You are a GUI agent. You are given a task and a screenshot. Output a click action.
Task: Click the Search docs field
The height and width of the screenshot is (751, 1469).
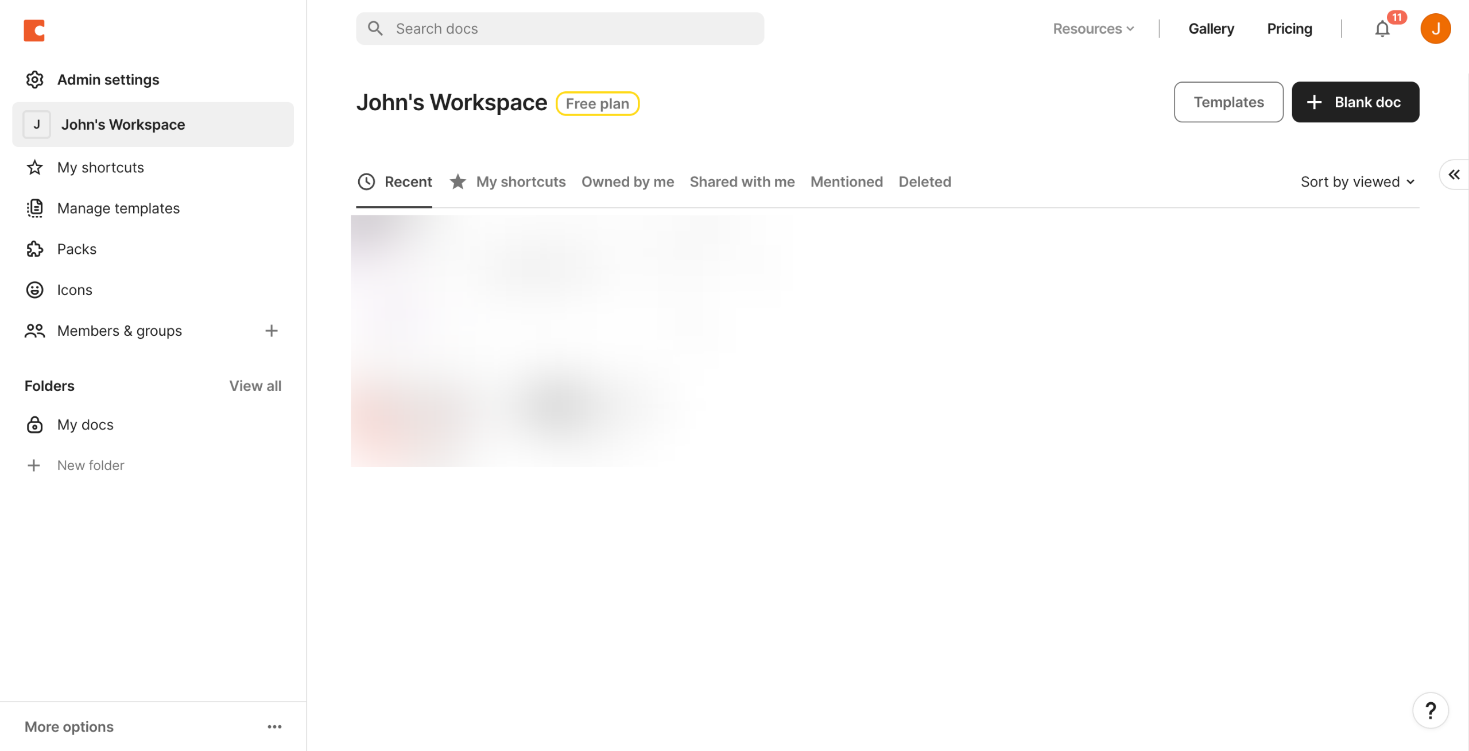point(560,29)
